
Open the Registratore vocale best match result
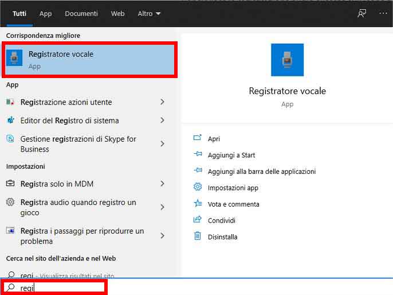pyautogui.click(x=89, y=60)
